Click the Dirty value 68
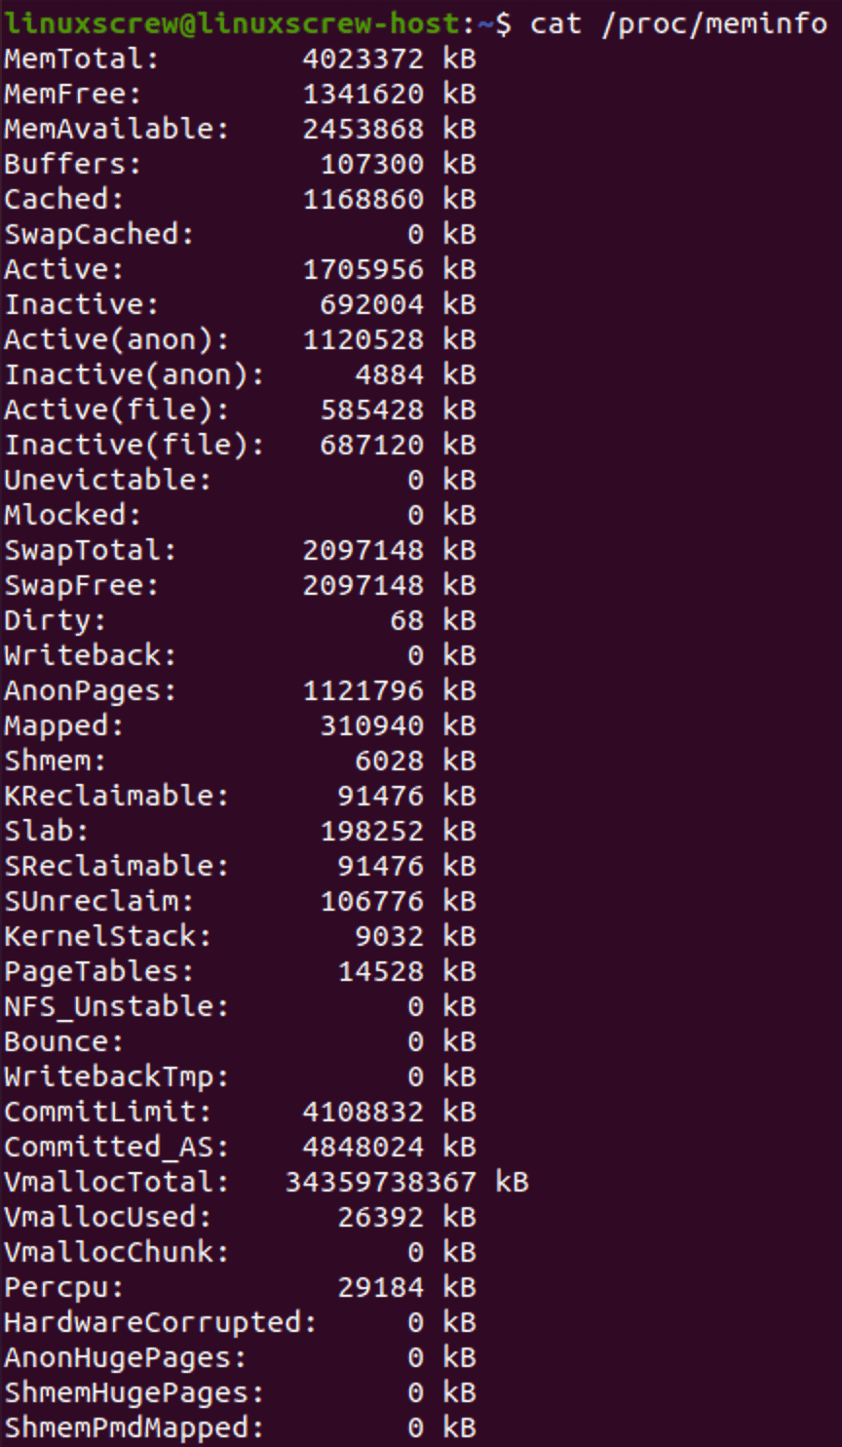This screenshot has width=842, height=1447. (407, 620)
